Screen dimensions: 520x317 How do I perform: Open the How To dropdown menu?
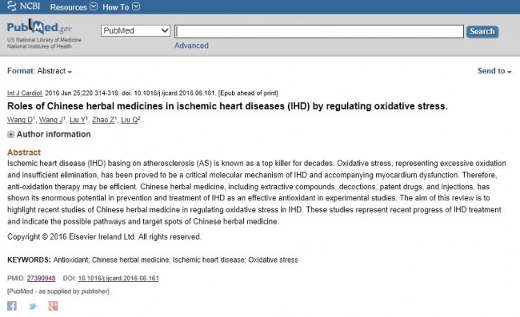click(x=121, y=7)
